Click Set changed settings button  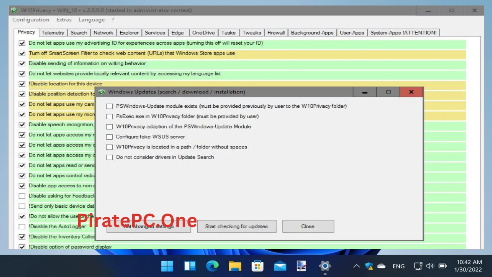pyautogui.click(x=149, y=226)
